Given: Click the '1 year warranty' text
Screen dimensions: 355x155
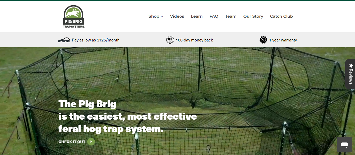Looking at the screenshot, I should pyautogui.click(x=283, y=40).
